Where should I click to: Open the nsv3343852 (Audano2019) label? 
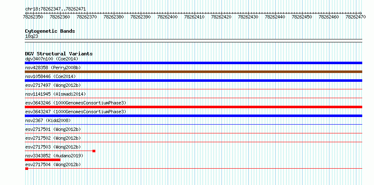pyautogui.click(x=54, y=156)
